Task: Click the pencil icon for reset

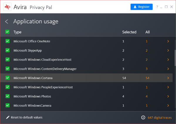Action: (8, 117)
